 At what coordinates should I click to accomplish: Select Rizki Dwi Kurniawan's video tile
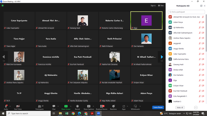19,57
